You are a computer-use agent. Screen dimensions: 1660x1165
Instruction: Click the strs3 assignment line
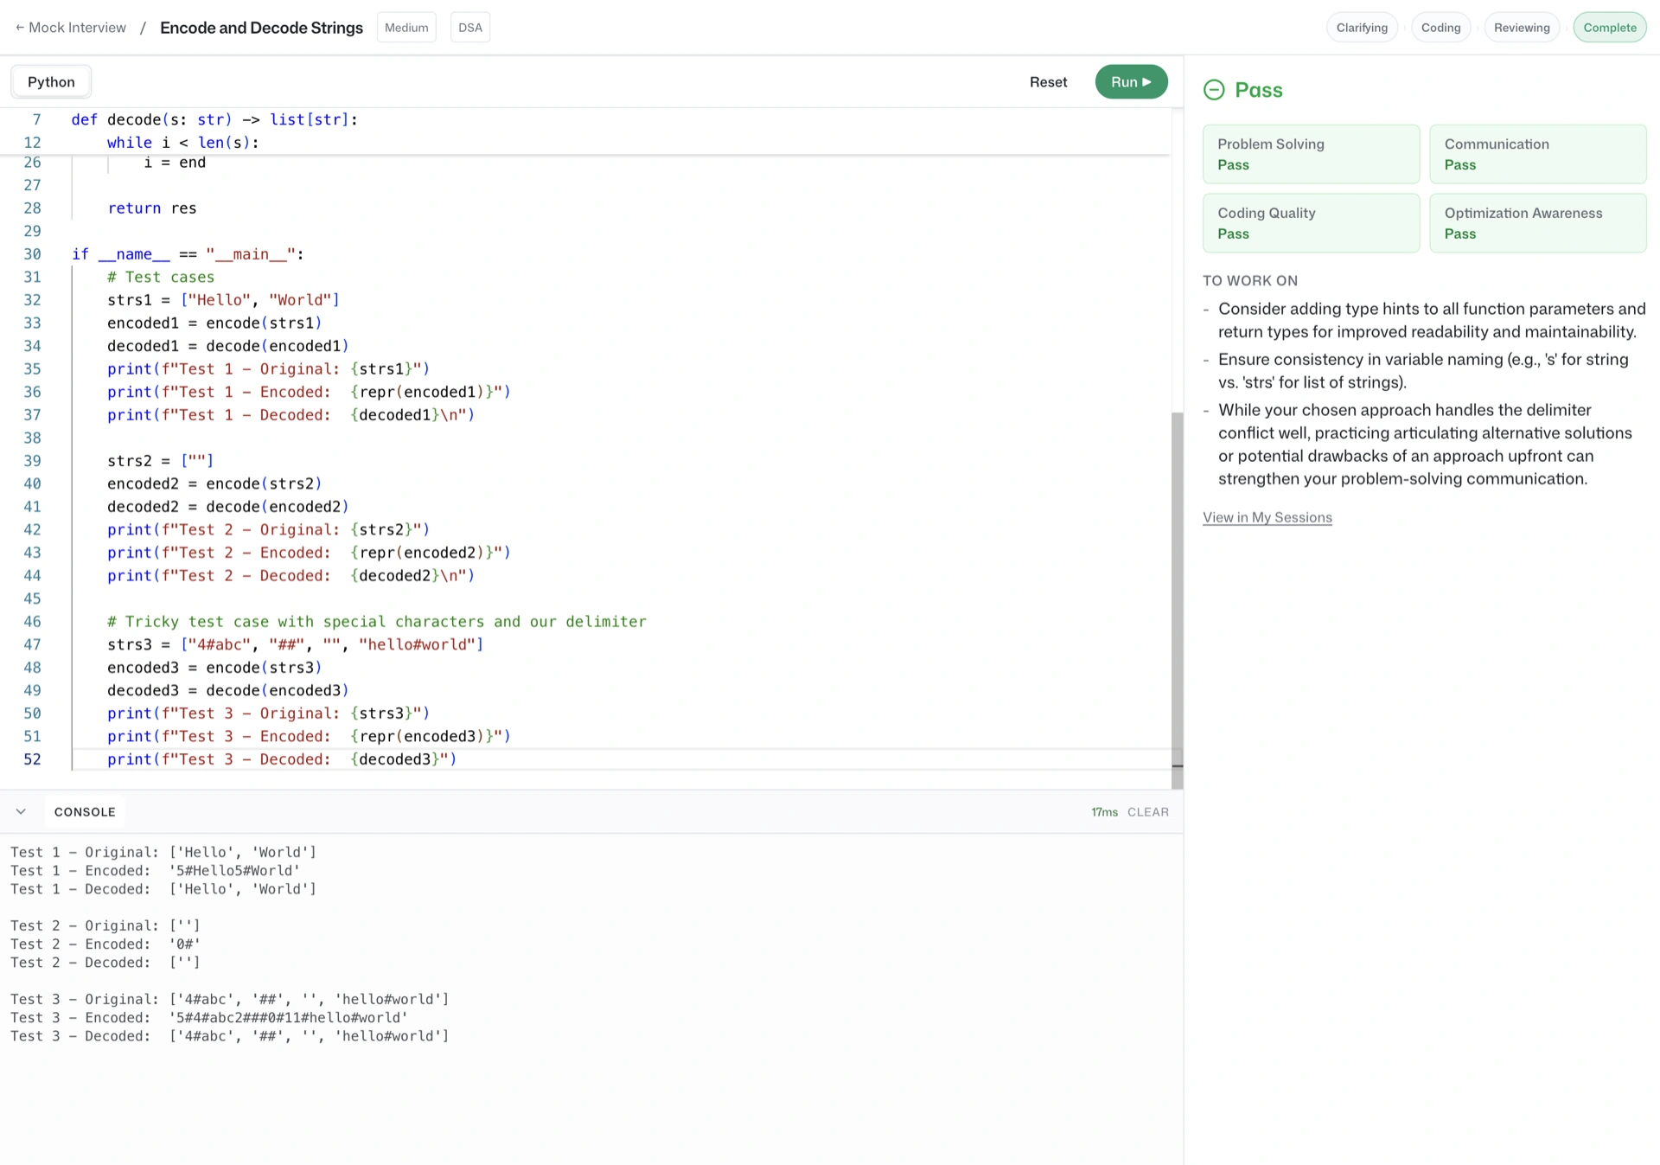(295, 645)
